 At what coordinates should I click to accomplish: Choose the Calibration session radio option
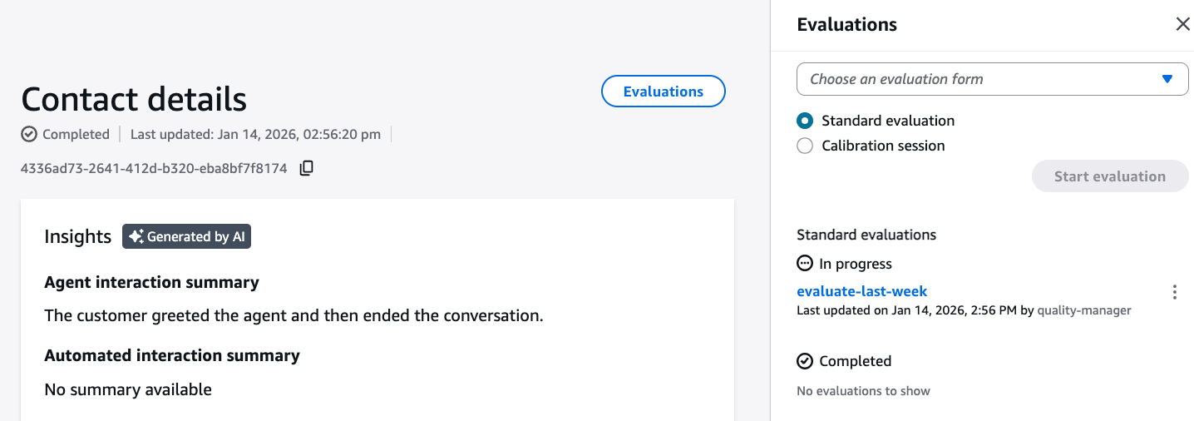click(805, 146)
